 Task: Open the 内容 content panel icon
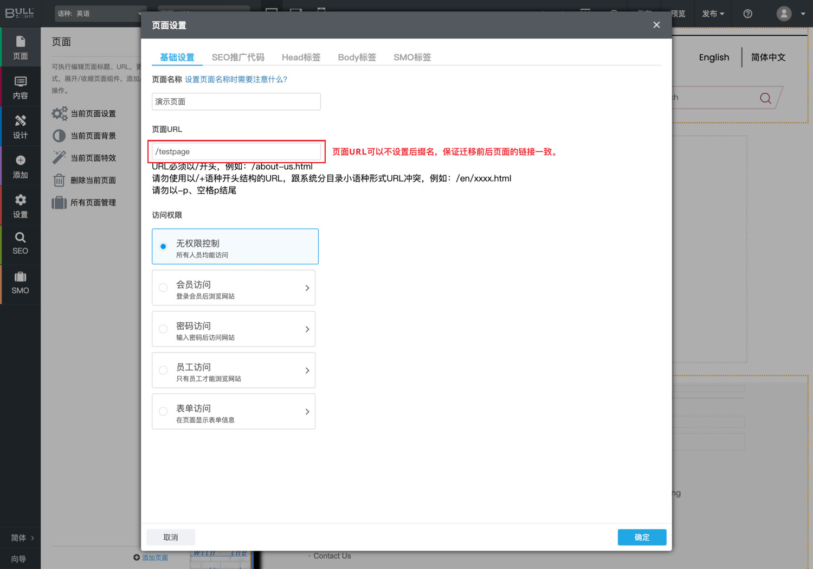[20, 87]
